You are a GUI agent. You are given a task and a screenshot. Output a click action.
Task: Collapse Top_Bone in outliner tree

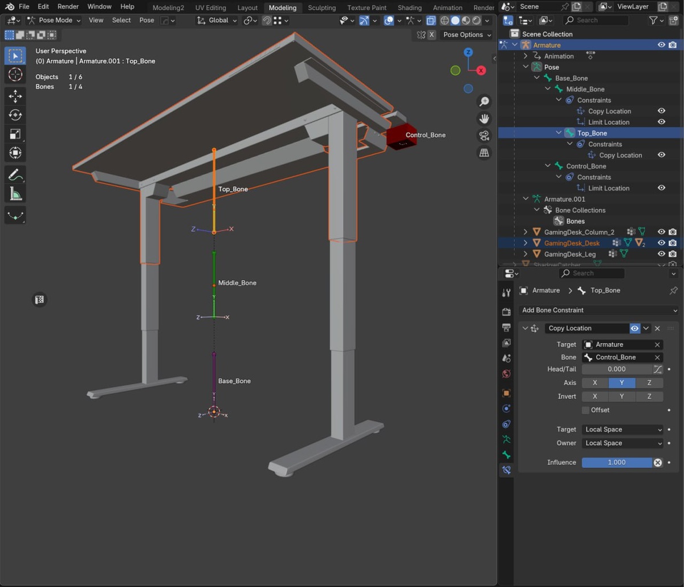click(x=559, y=133)
